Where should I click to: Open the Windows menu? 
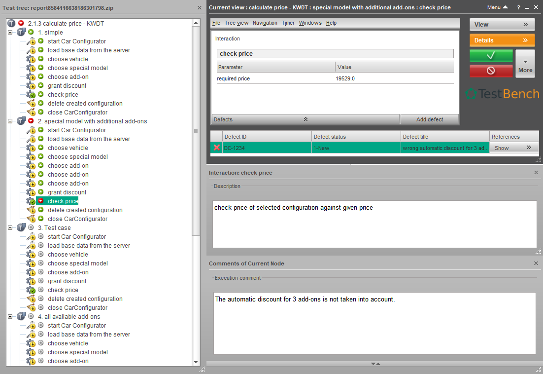click(x=310, y=23)
